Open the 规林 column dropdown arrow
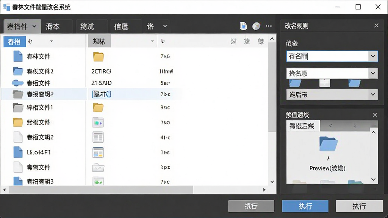Screen dimensions: 388x218 tap(152, 41)
